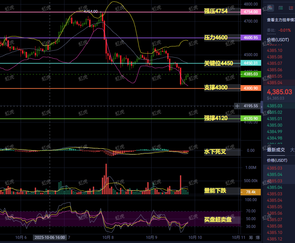Click the $4,385.03 dollar value below last price

275,98
